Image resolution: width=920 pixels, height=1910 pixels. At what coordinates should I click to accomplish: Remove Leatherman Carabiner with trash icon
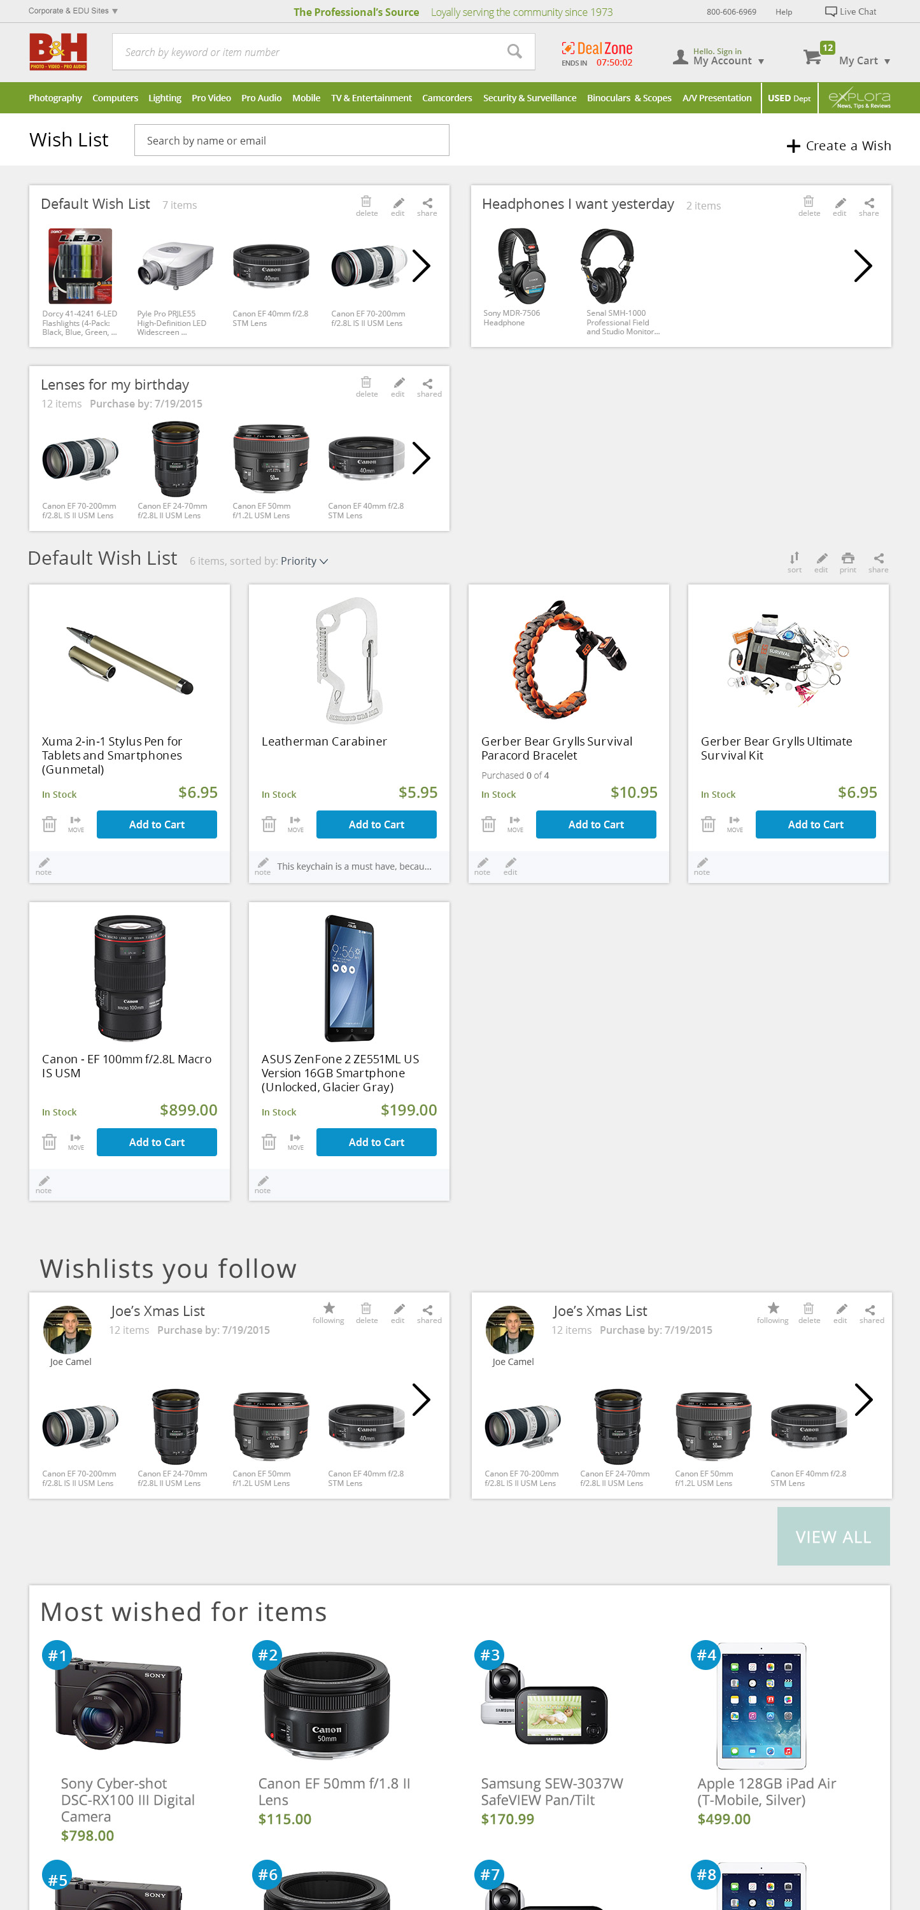click(269, 824)
